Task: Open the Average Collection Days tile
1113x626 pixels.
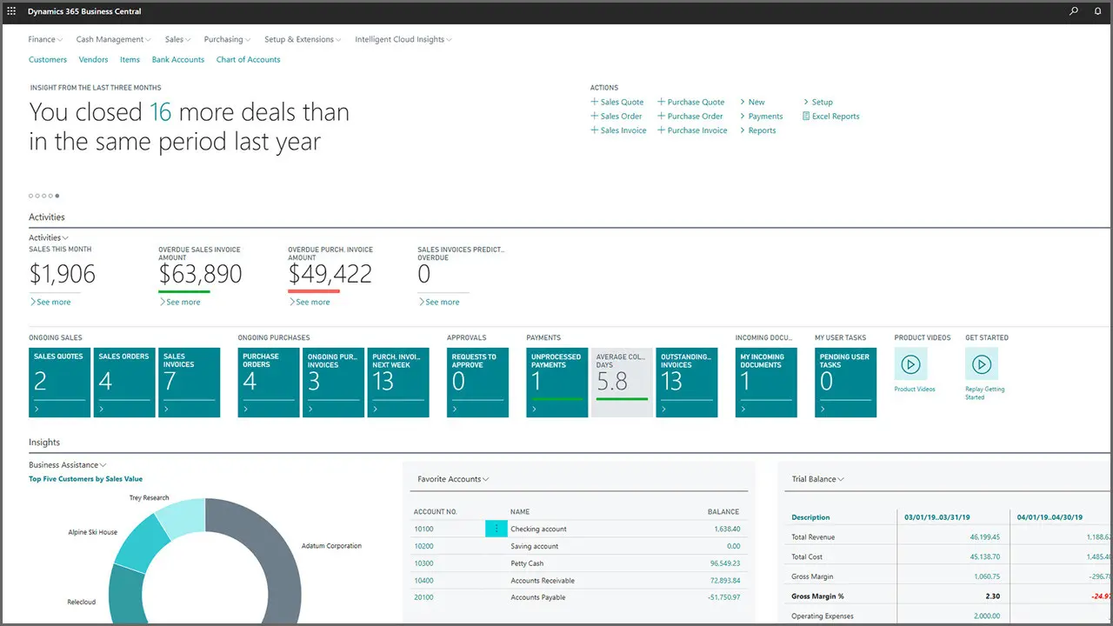Action: click(x=622, y=383)
